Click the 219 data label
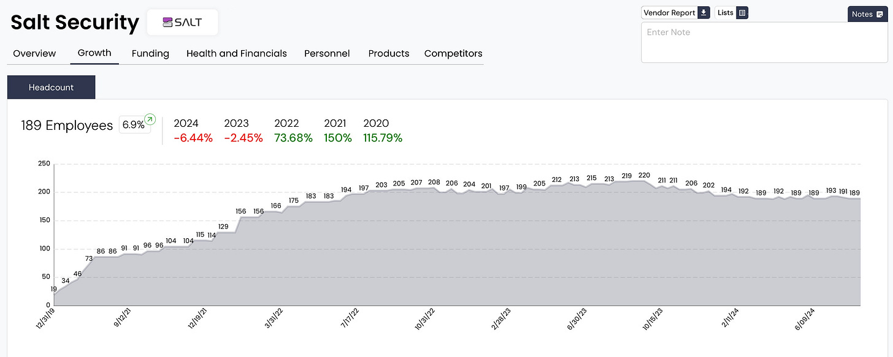893x357 pixels. click(626, 176)
